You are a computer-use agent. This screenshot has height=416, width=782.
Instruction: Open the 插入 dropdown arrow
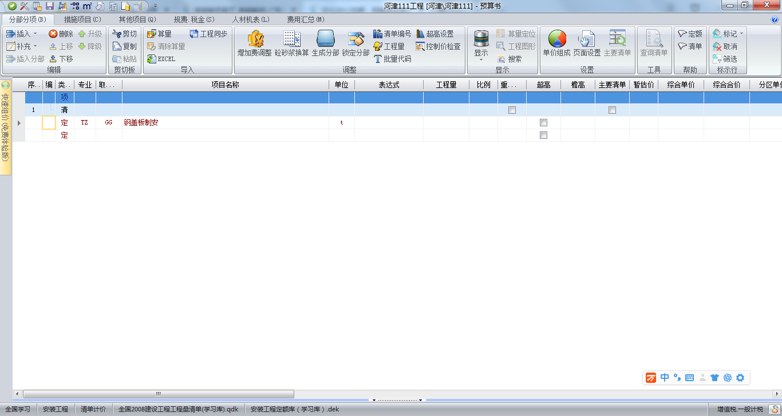35,34
